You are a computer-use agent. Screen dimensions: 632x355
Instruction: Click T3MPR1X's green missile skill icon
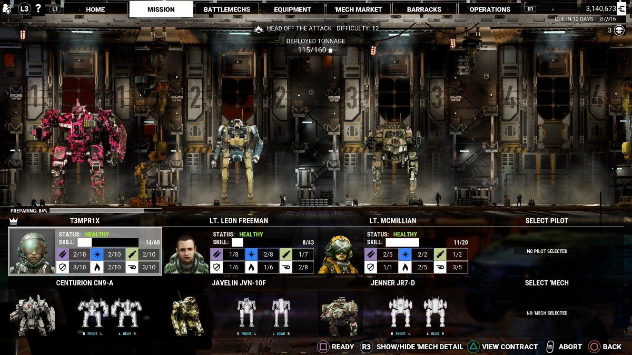click(133, 255)
